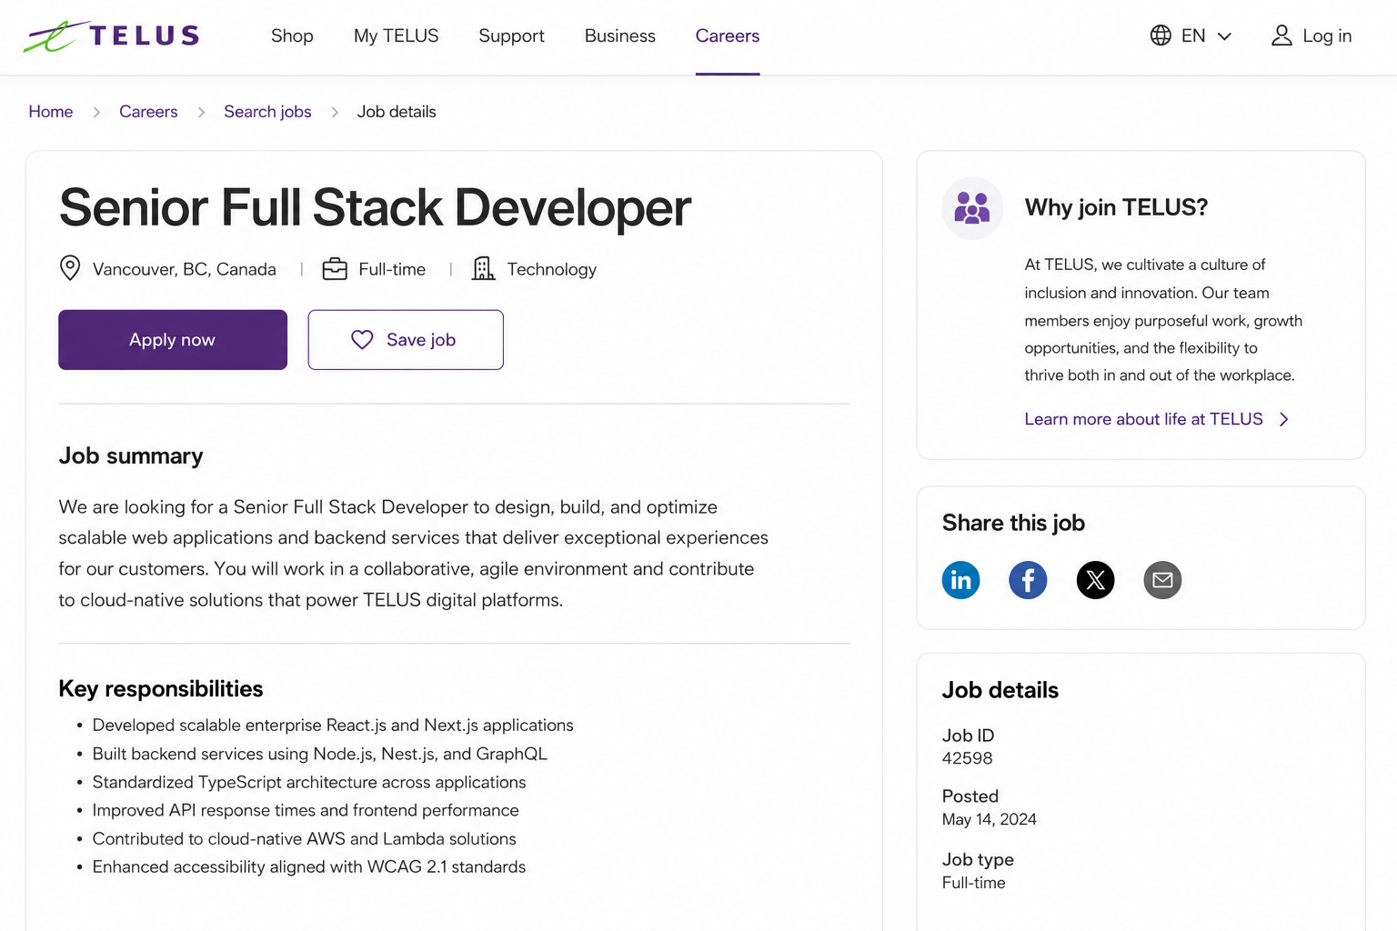Click the Log in link
The width and height of the screenshot is (1397, 931).
point(1327,35)
